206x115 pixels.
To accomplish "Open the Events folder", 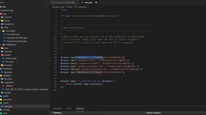I will pos(7,20).
